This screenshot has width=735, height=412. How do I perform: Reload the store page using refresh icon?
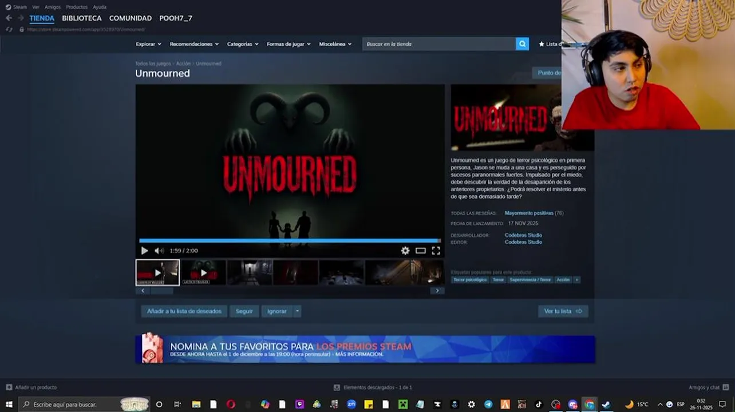click(9, 29)
